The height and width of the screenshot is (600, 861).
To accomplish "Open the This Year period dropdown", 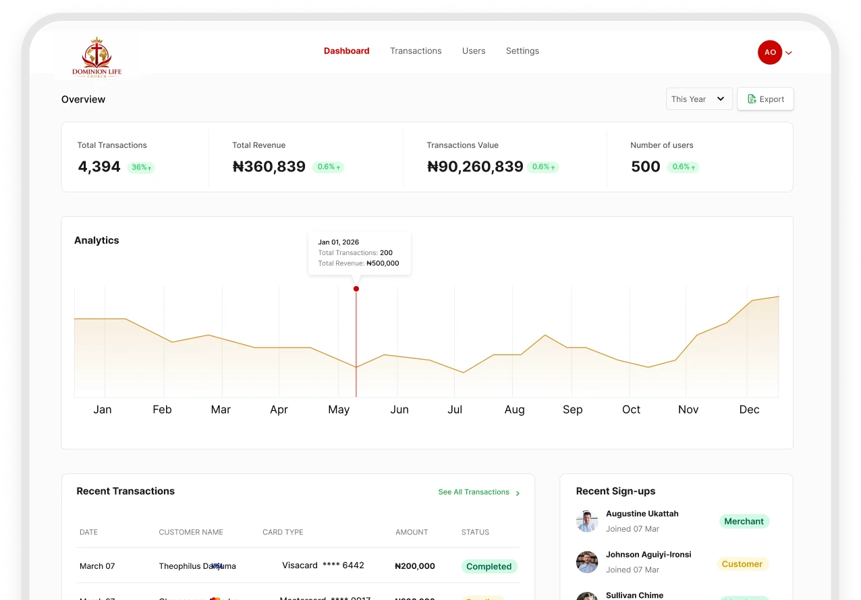I will click(x=699, y=99).
